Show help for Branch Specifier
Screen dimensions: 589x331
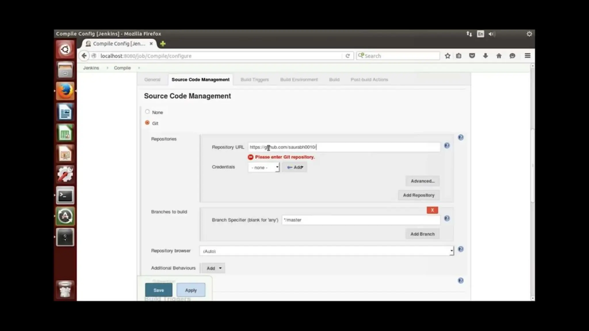point(447,218)
